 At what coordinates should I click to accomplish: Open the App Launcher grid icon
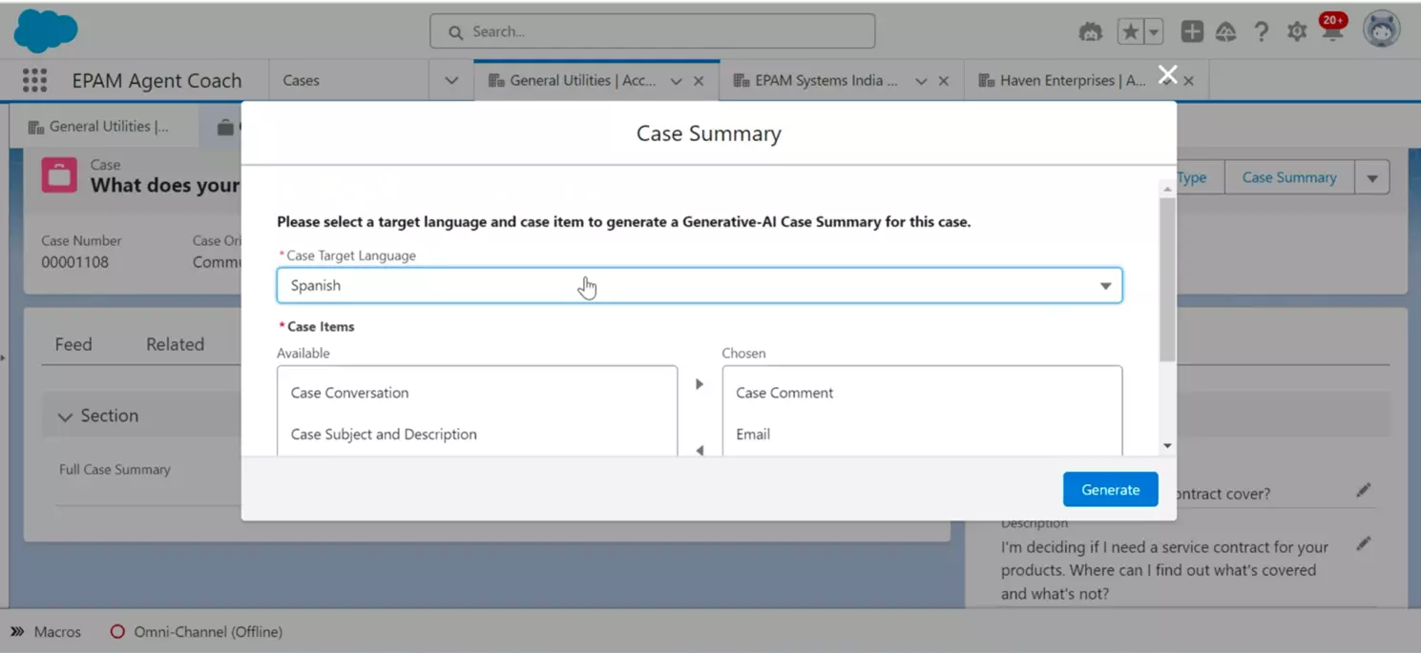pos(34,80)
